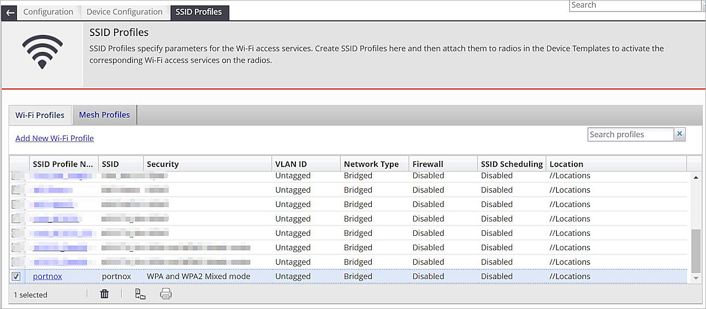The height and width of the screenshot is (309, 706).
Task: Switch to the Mesh Profiles tab
Action: pyautogui.click(x=104, y=115)
